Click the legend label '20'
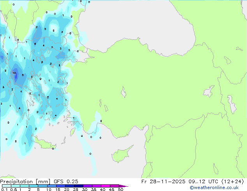The height and width of the screenshot is (191, 247). point(67,189)
